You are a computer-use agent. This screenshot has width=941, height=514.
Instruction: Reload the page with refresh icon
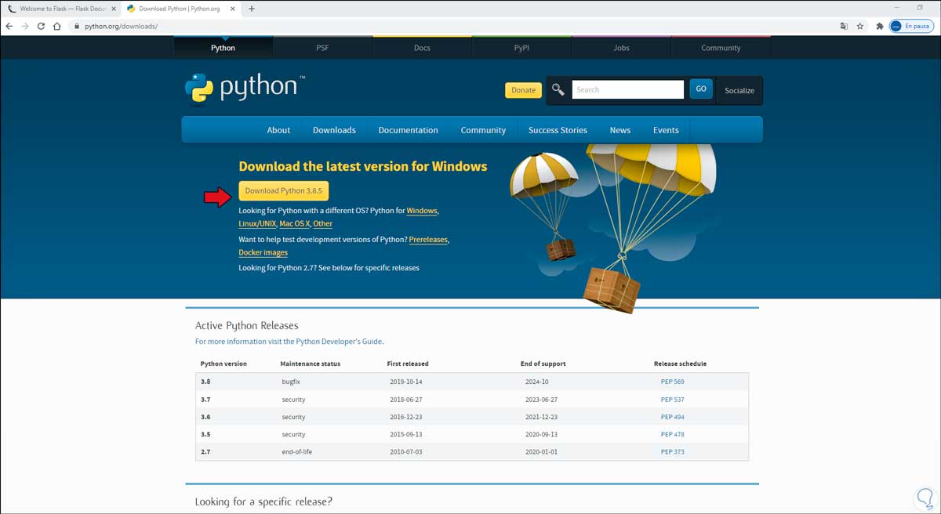click(41, 26)
